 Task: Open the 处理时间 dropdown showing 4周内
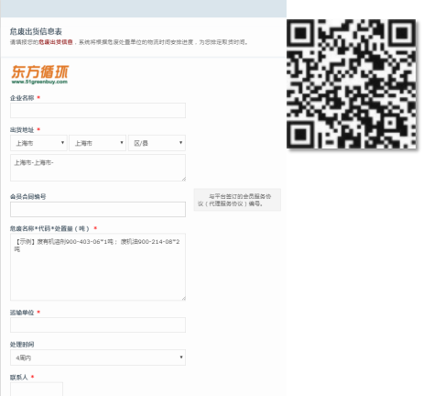click(98, 357)
